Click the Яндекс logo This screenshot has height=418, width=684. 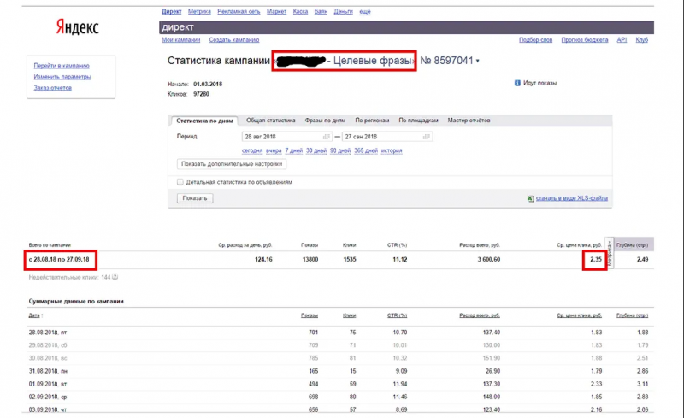click(x=77, y=27)
